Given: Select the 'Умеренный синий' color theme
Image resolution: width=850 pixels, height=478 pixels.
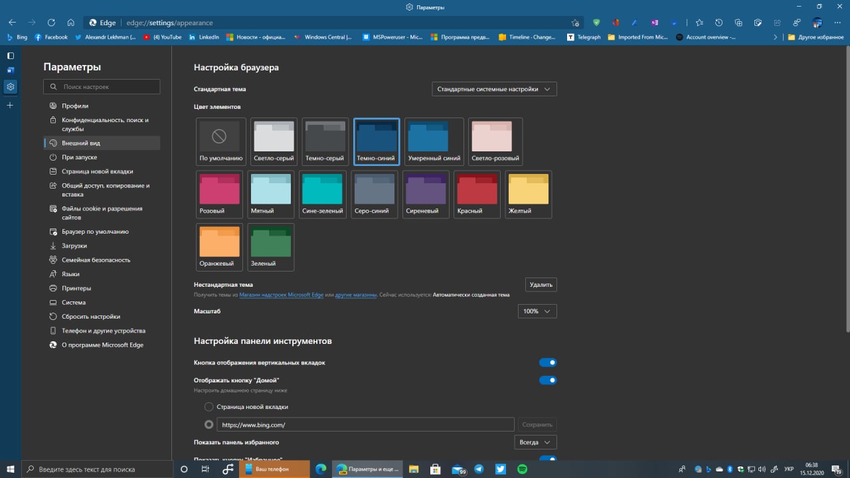Looking at the screenshot, I should point(434,141).
